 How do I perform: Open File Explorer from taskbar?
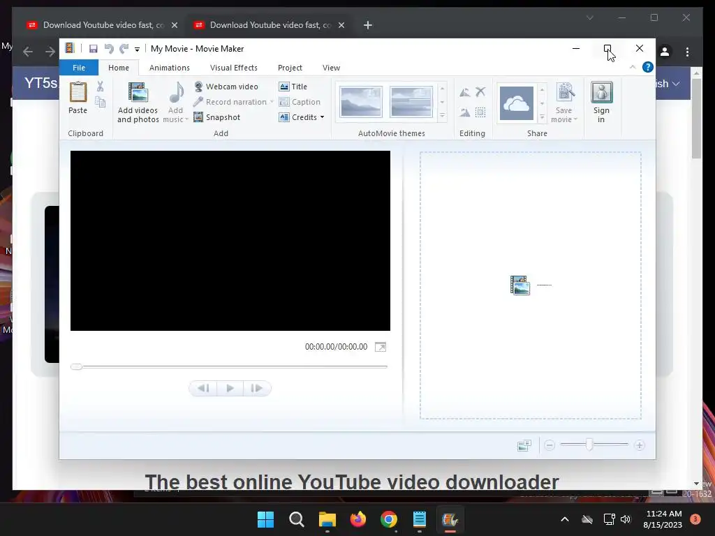[x=327, y=519]
